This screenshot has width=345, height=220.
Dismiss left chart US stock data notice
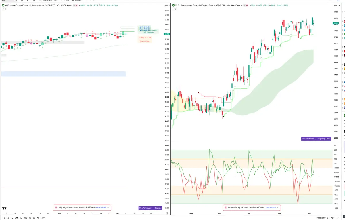(108, 208)
